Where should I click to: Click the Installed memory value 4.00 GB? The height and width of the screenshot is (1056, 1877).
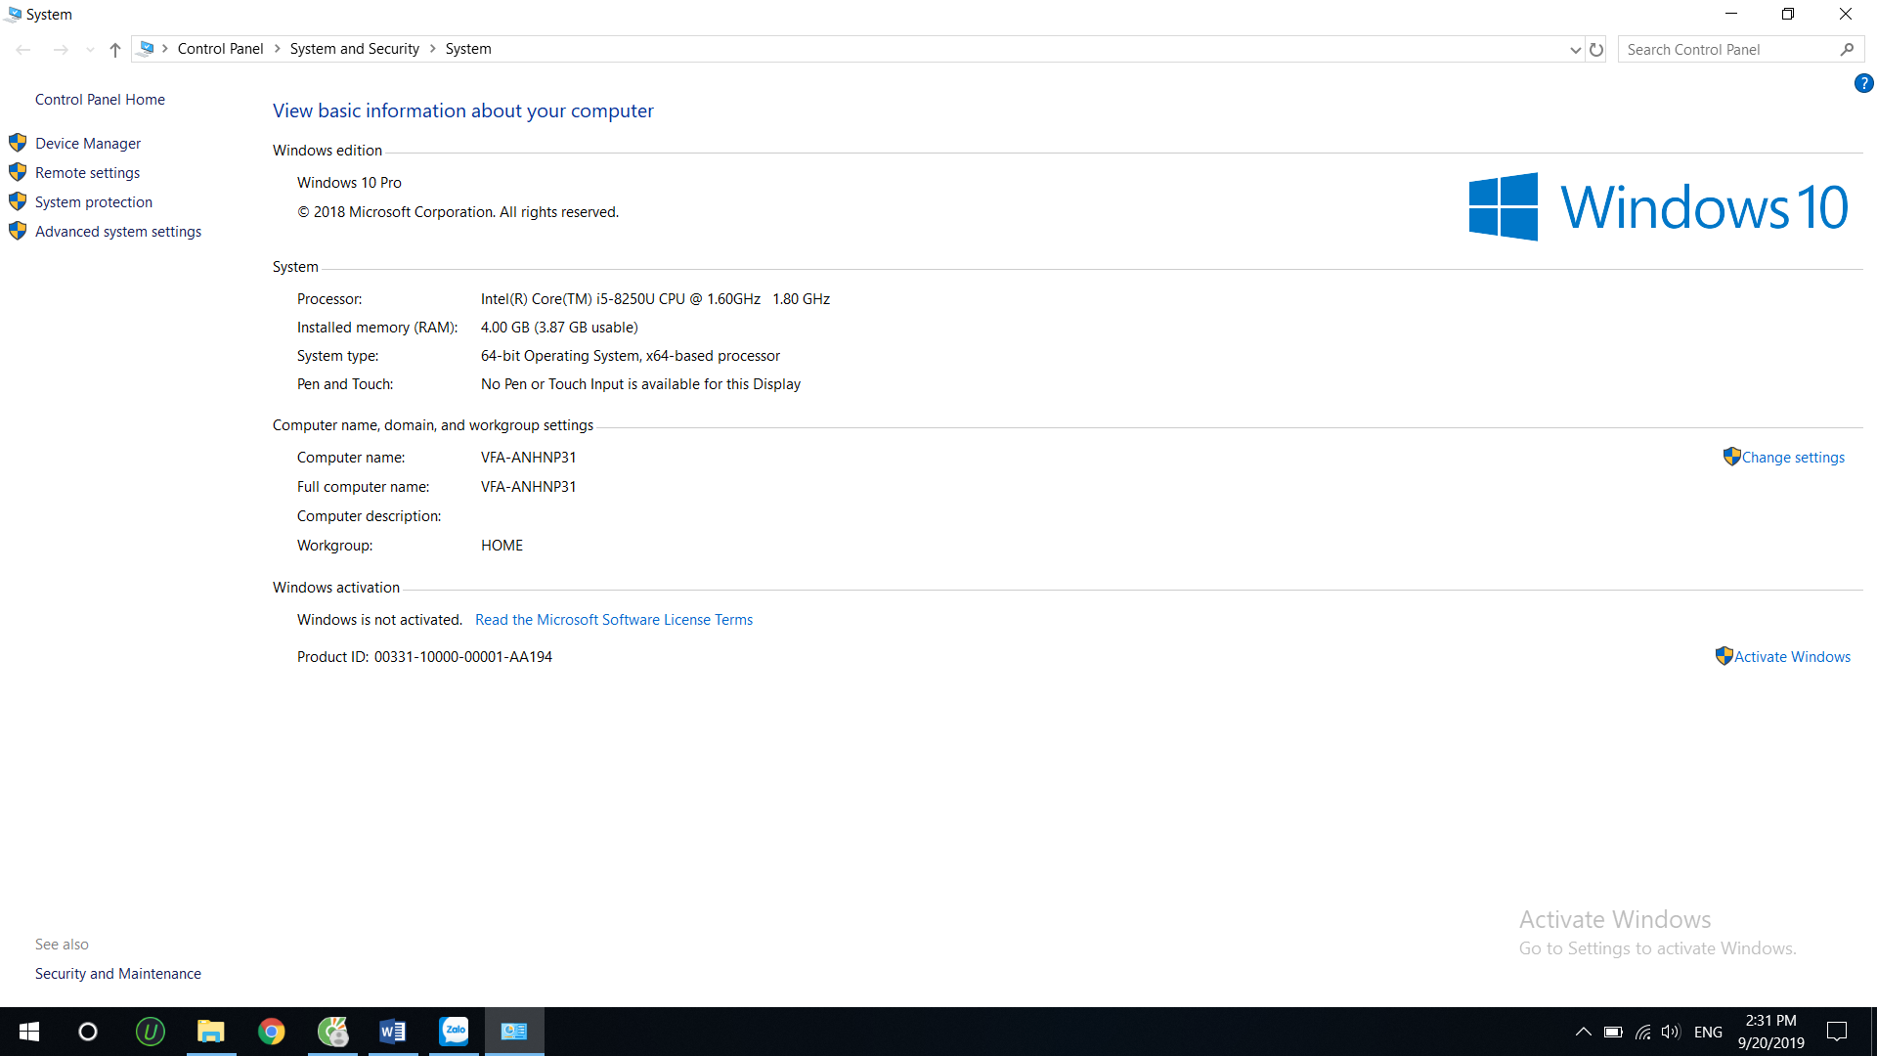tap(559, 328)
